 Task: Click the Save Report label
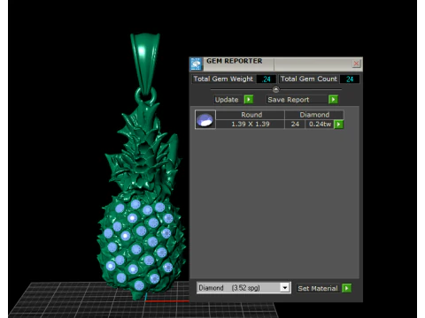coord(289,100)
